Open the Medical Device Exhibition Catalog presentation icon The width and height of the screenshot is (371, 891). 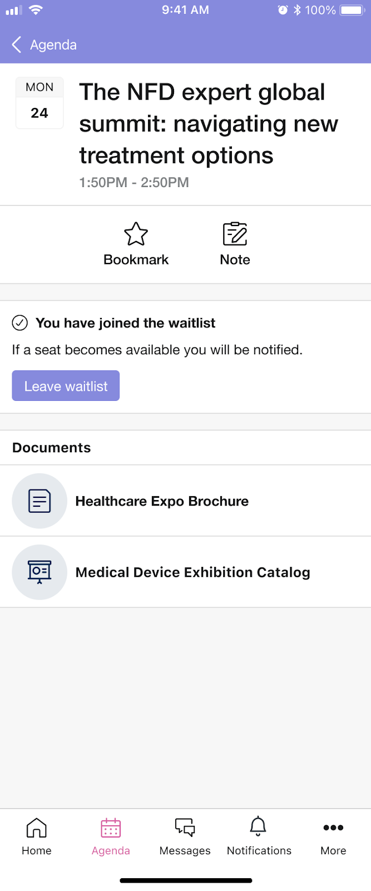pos(39,572)
